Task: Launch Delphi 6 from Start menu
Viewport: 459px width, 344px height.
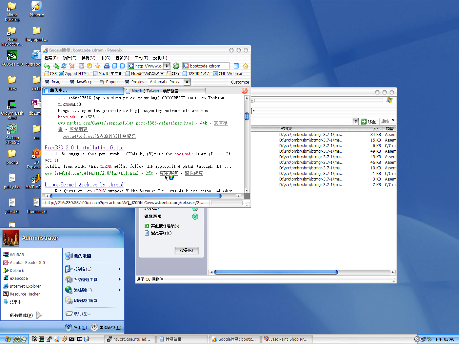Action: click(14, 270)
